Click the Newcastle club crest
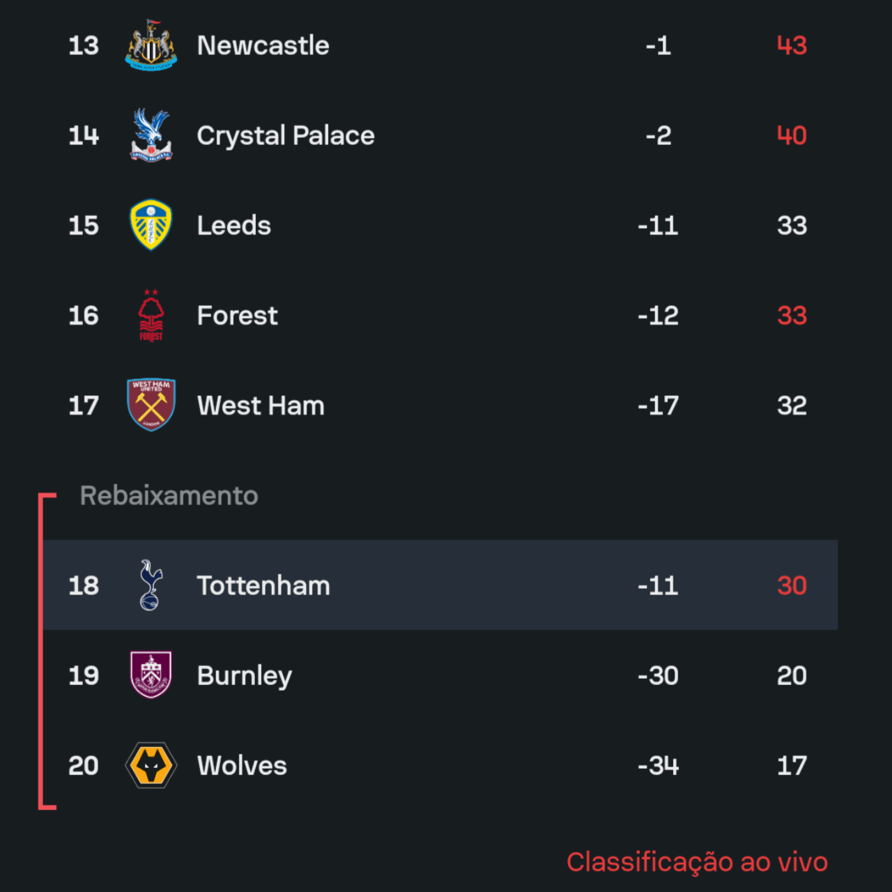The height and width of the screenshot is (892, 892). [x=151, y=46]
